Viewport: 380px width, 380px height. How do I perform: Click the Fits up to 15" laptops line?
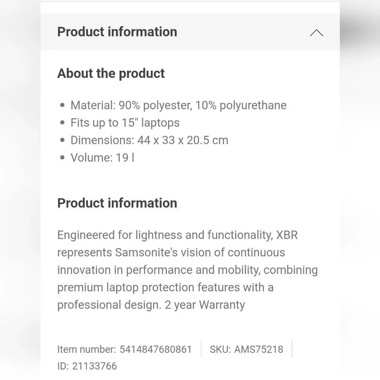pos(125,123)
